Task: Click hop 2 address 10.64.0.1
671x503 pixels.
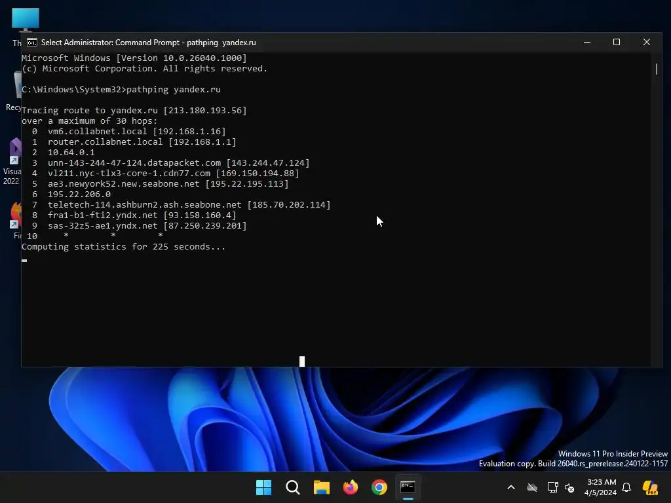Action: 71,152
